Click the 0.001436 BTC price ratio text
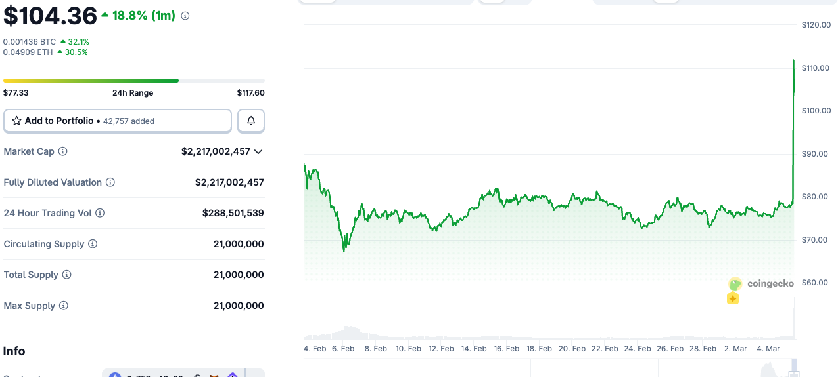The height and width of the screenshot is (377, 838). click(x=30, y=41)
